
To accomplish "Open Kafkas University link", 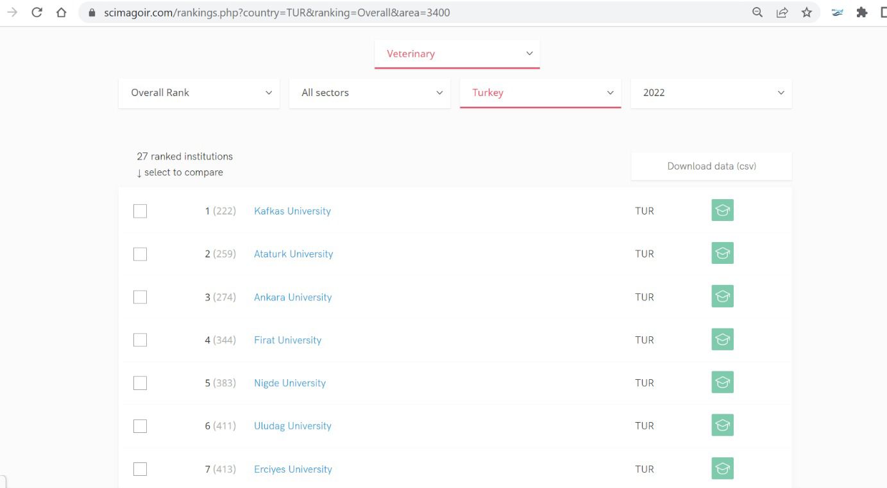I will pos(292,211).
